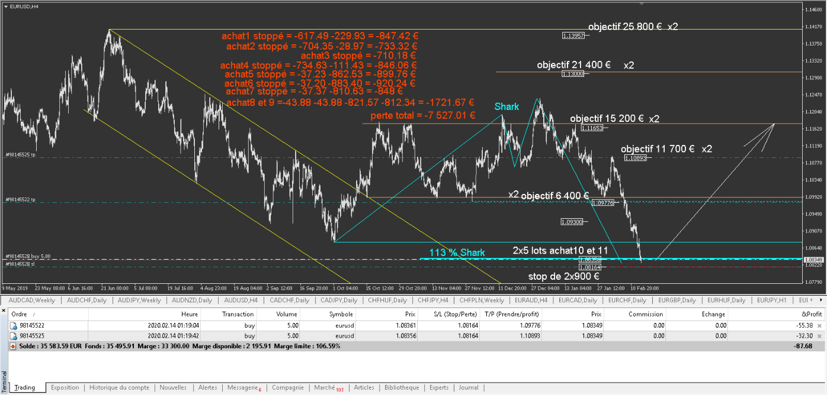827x395 pixels.
Task: Open the EURAUD,H4 chart tab
Action: 530,300
